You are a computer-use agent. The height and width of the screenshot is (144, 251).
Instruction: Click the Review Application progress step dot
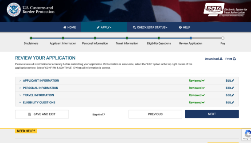pos(191,38)
